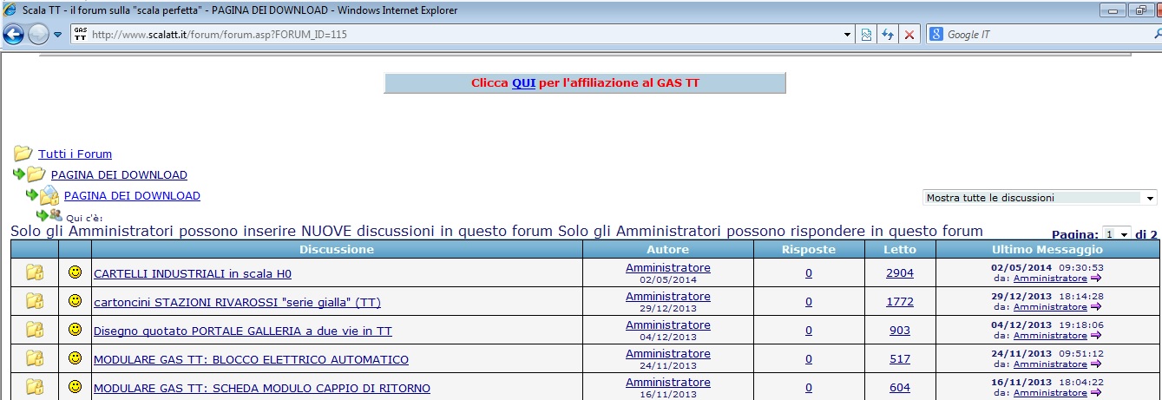Click smiley icon in Disegno quotato PORTALE row
The image size is (1162, 400).
[75, 330]
